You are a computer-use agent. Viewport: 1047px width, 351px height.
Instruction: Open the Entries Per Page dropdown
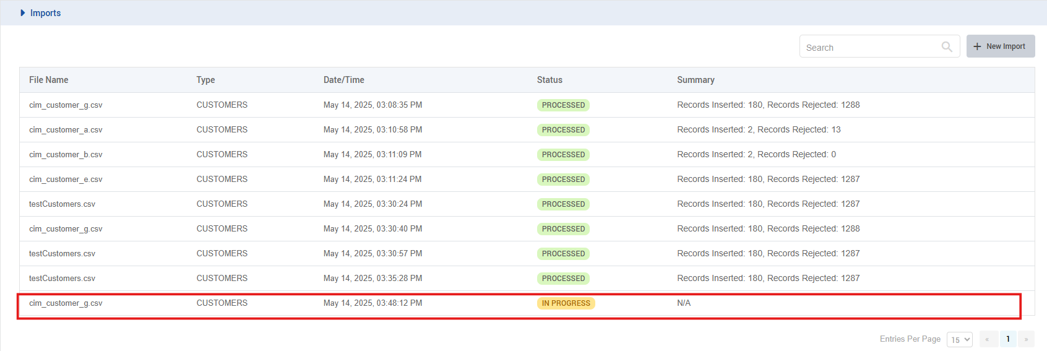[959, 339]
